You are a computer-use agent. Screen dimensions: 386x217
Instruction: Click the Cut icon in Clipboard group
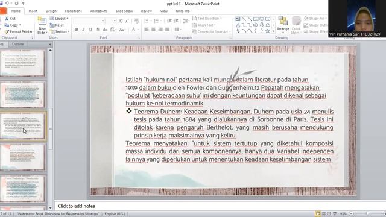click(7, 19)
